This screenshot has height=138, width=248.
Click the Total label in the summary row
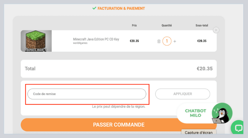[x=30, y=69]
